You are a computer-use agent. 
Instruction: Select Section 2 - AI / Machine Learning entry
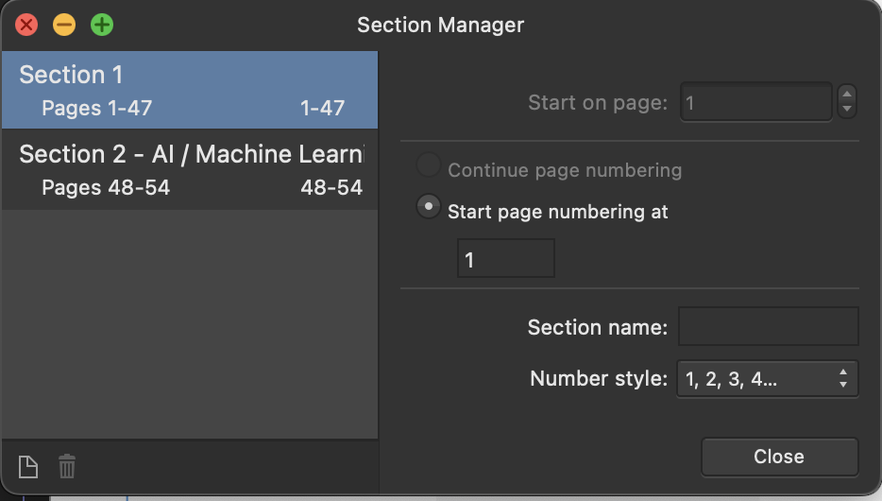click(190, 170)
